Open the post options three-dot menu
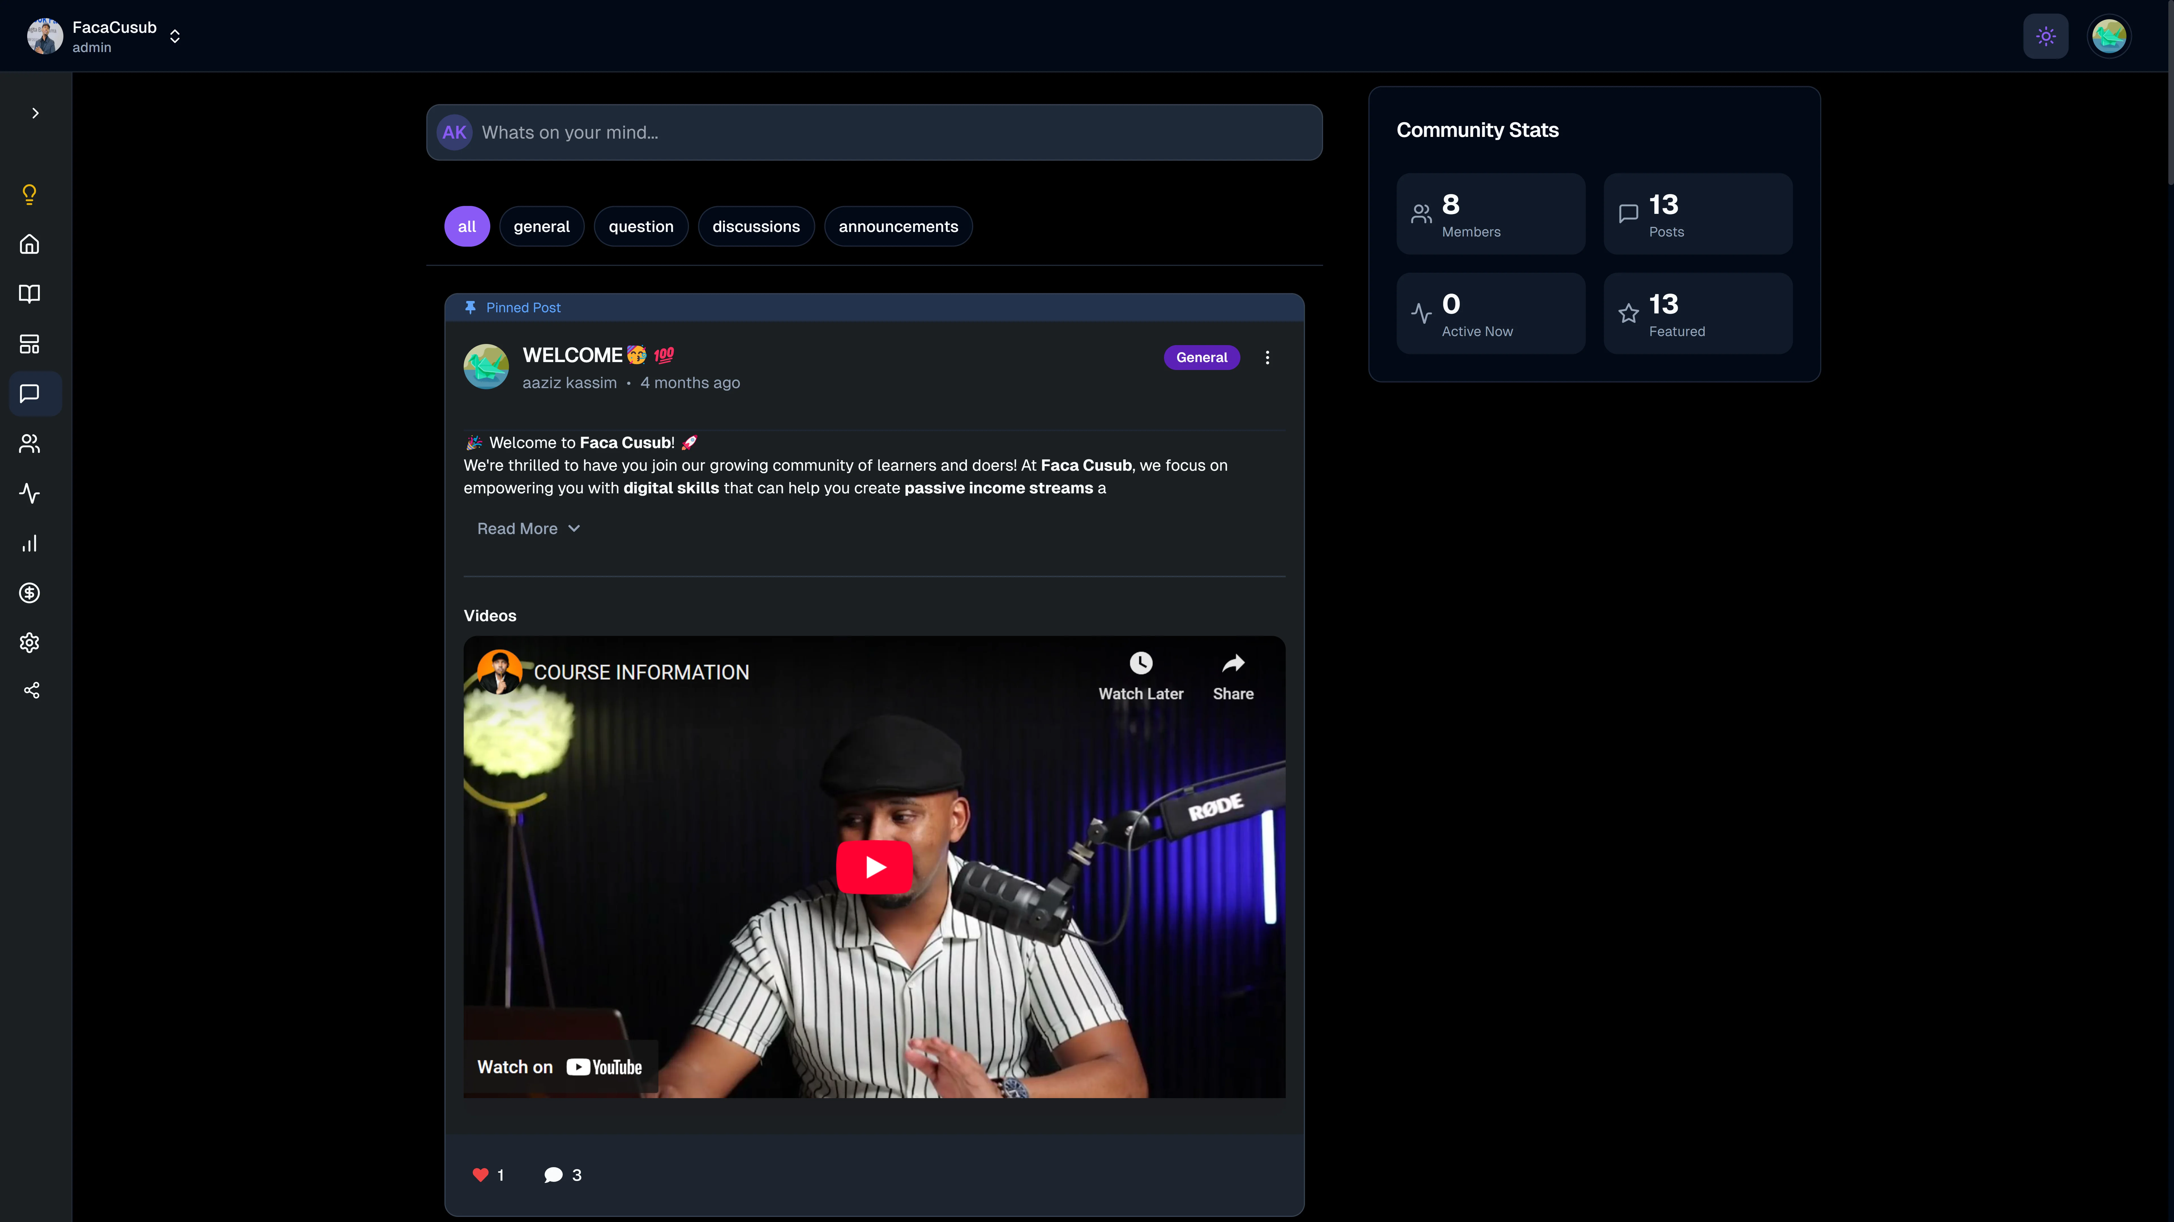Viewport: 2174px width, 1222px height. tap(1267, 358)
